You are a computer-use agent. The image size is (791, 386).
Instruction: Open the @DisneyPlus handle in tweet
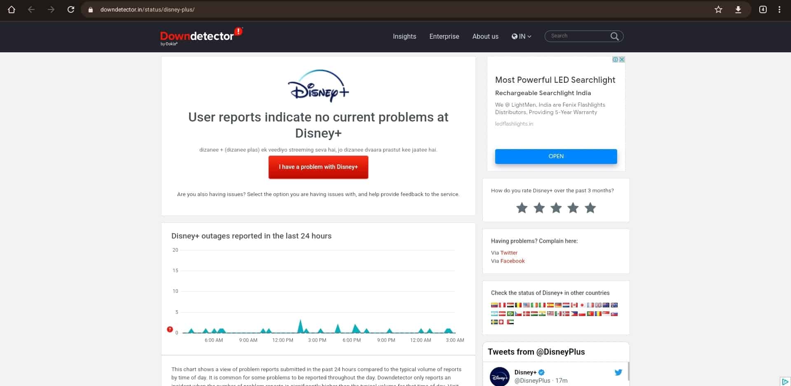532,381
